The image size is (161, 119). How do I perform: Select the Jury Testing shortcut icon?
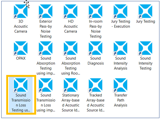pos(145,11)
